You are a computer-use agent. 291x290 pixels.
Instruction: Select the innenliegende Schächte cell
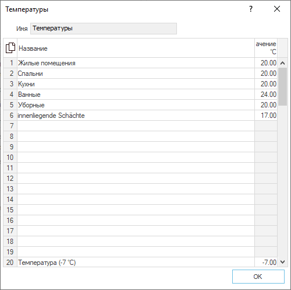click(136, 116)
